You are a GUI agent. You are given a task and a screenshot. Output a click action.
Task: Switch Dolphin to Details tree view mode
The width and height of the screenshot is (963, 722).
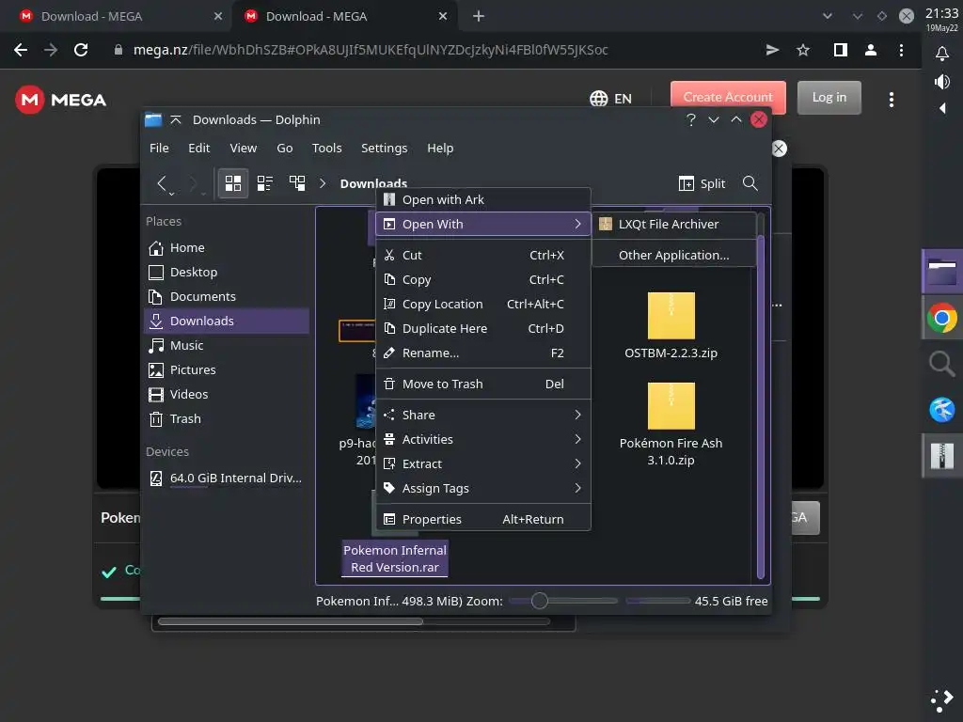(297, 183)
